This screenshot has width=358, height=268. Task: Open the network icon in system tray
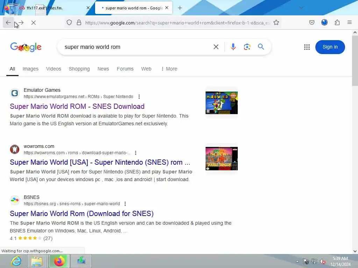pyautogui.click(x=314, y=261)
